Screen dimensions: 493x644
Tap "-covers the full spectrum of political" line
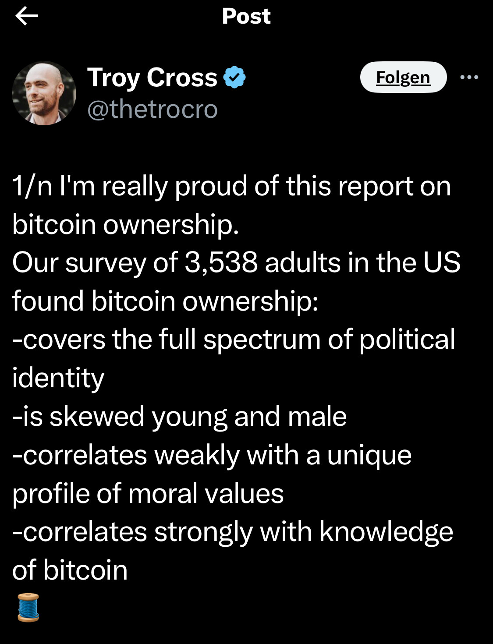234,340
